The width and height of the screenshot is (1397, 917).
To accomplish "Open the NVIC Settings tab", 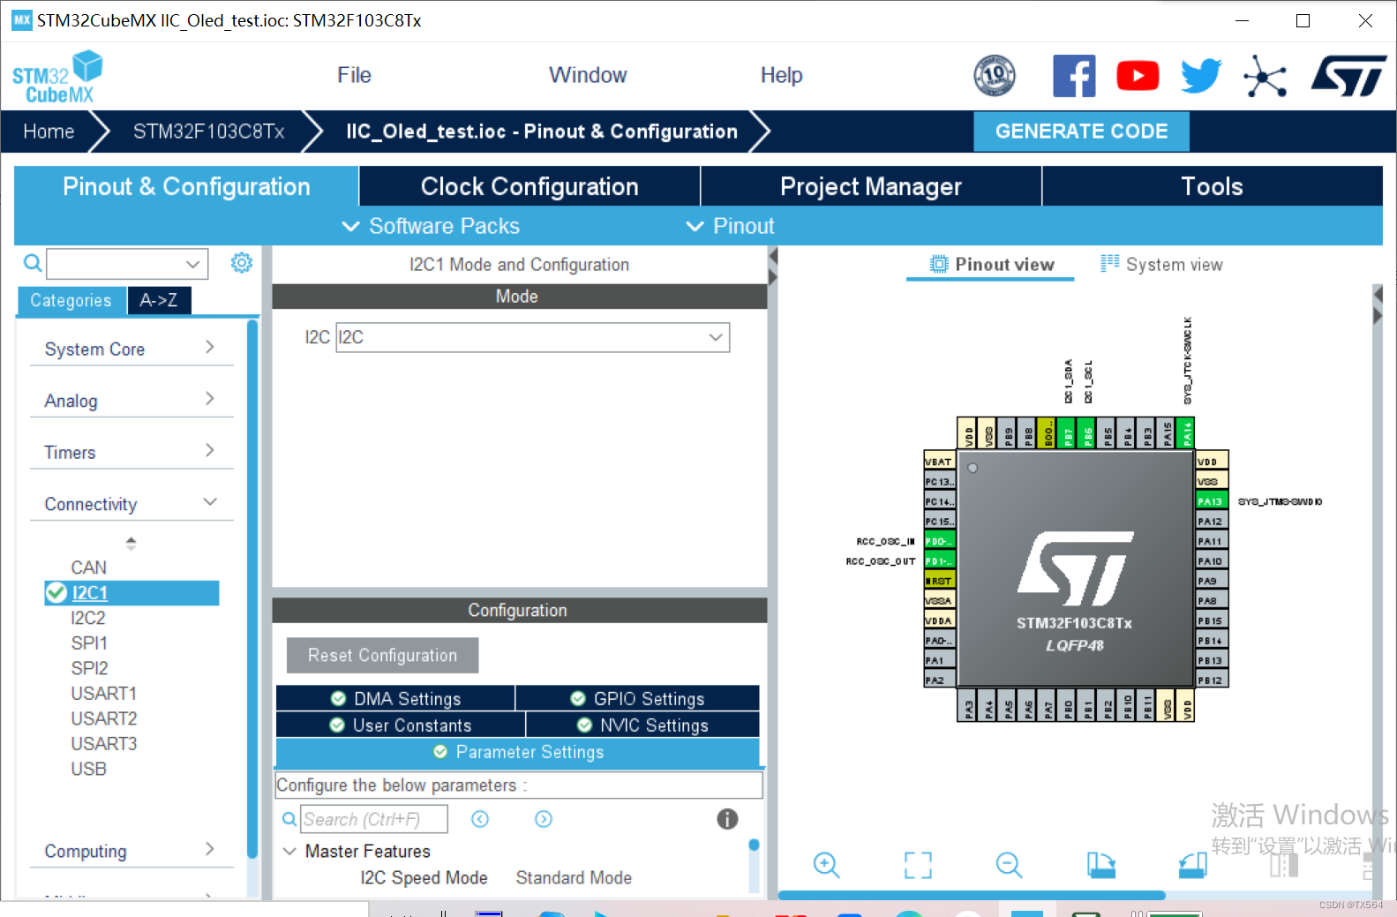I will coord(643,725).
